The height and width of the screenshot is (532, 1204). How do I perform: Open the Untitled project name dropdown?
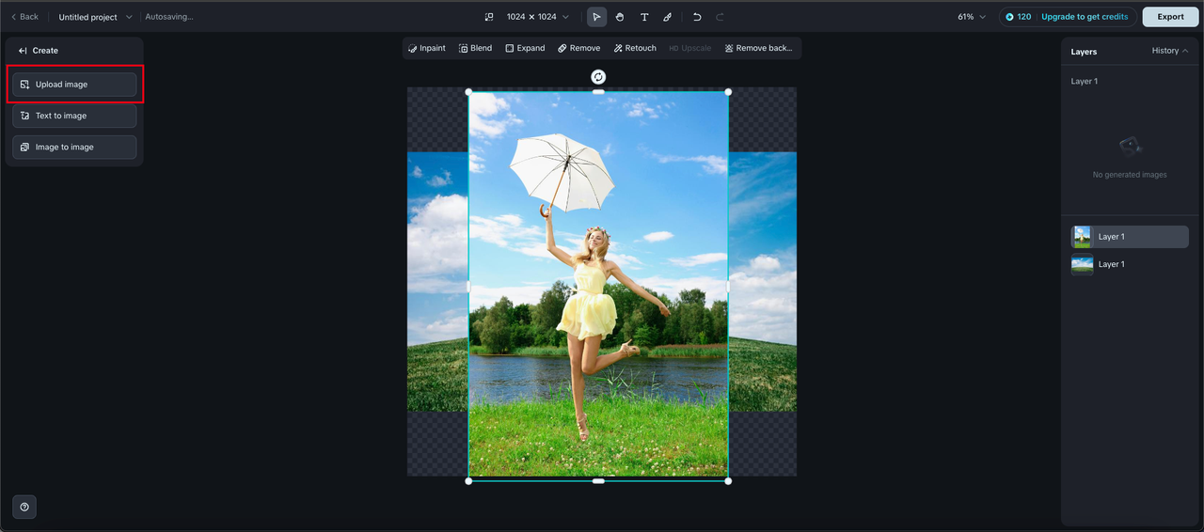95,17
